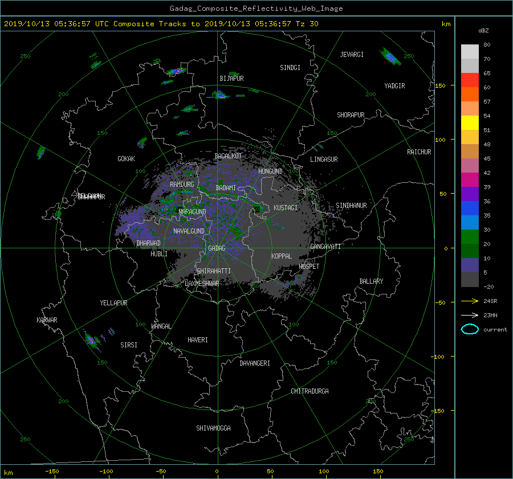This screenshot has width=513, height=479.
Task: Select the SINDHANUR city label
Action: pos(351,206)
